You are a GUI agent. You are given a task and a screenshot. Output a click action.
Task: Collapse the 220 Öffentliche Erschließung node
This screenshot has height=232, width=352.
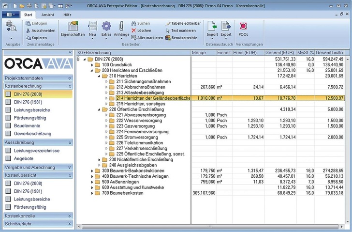pos(99,109)
